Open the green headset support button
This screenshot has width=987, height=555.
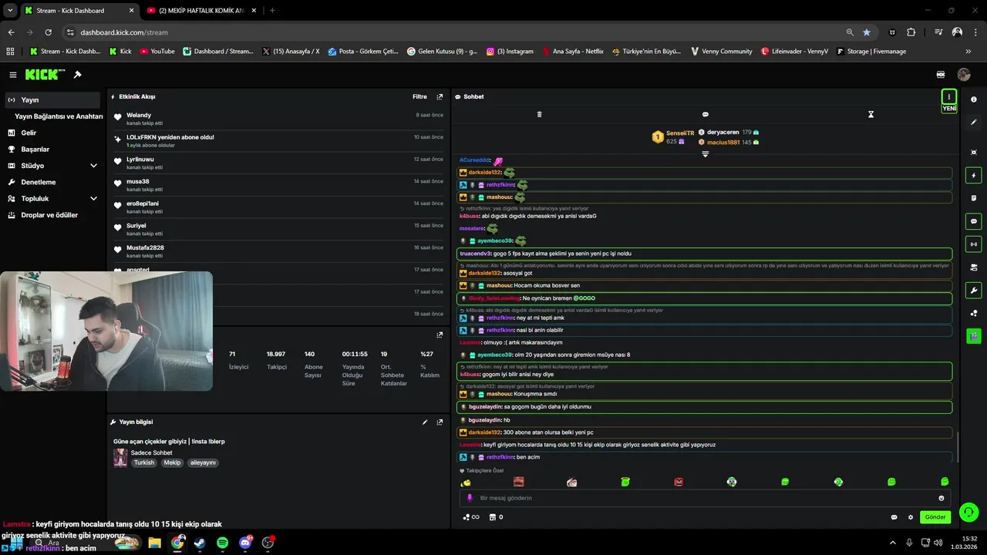[x=968, y=512]
